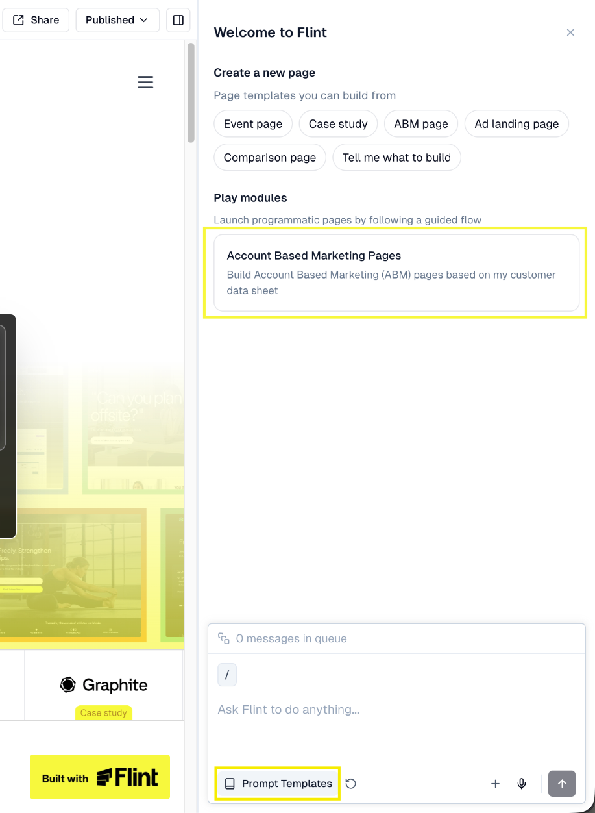The image size is (595, 813).
Task: Click the reset/retry icon next to Prompt Templates
Action: [x=350, y=784]
